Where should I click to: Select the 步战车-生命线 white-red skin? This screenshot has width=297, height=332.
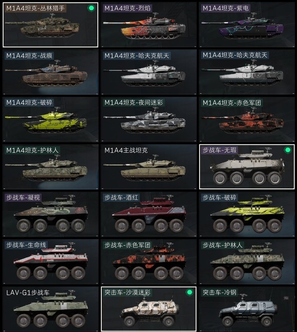coord(50,262)
